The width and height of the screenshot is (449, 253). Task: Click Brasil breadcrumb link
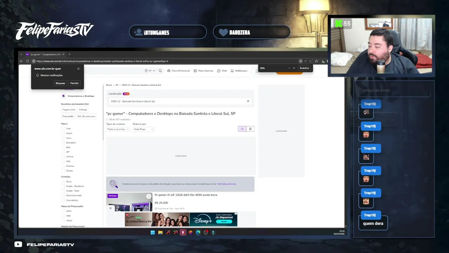tap(109, 85)
